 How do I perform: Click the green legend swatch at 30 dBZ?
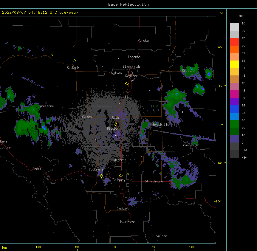[x=234, y=124]
